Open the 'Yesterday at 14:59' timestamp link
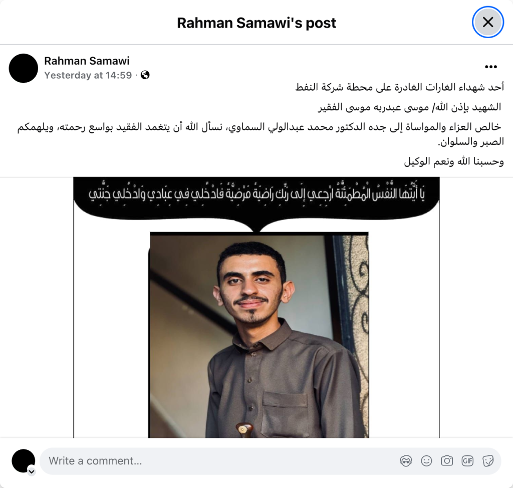This screenshot has width=513, height=488. (x=88, y=75)
